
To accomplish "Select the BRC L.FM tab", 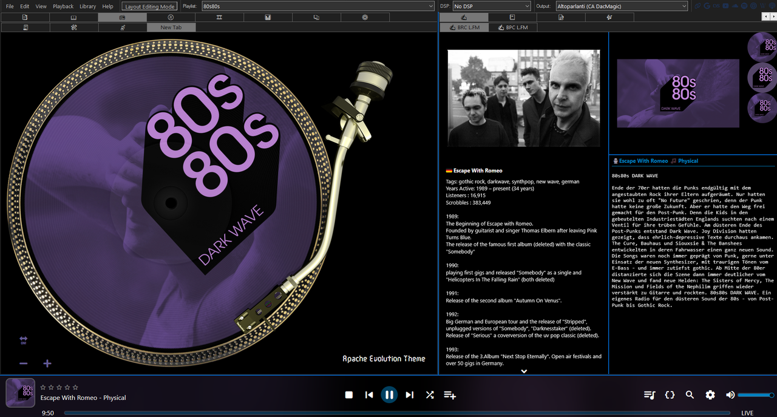I will point(464,27).
